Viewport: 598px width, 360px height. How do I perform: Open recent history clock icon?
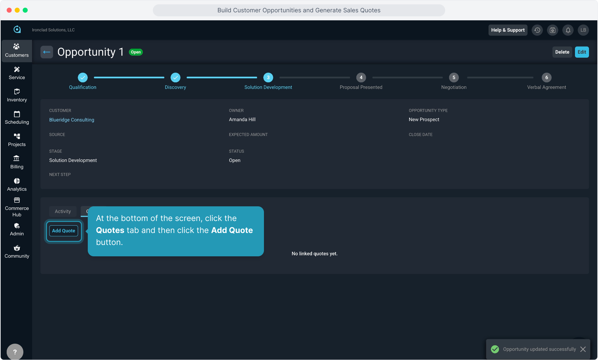click(x=537, y=30)
